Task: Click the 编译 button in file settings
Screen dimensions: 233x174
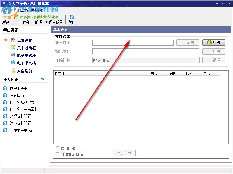Action: point(214,60)
